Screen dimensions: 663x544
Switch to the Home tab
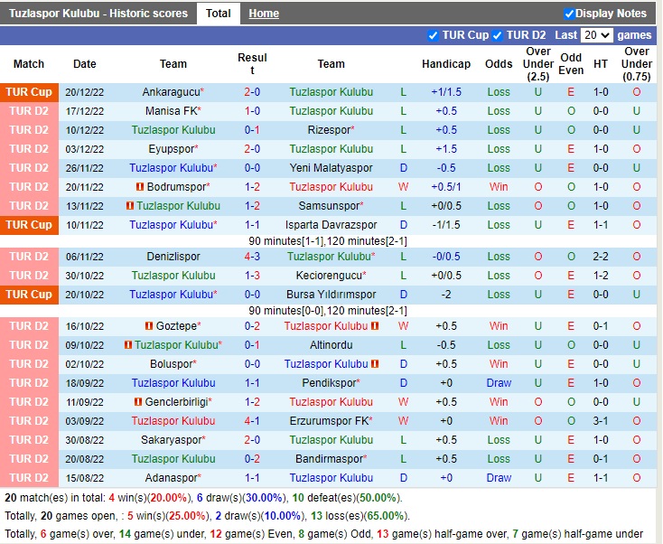tap(264, 14)
